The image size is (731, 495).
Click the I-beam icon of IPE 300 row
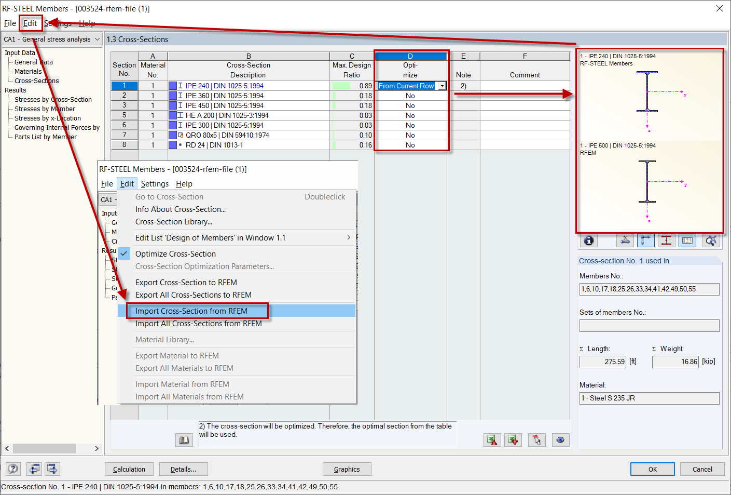click(x=181, y=125)
